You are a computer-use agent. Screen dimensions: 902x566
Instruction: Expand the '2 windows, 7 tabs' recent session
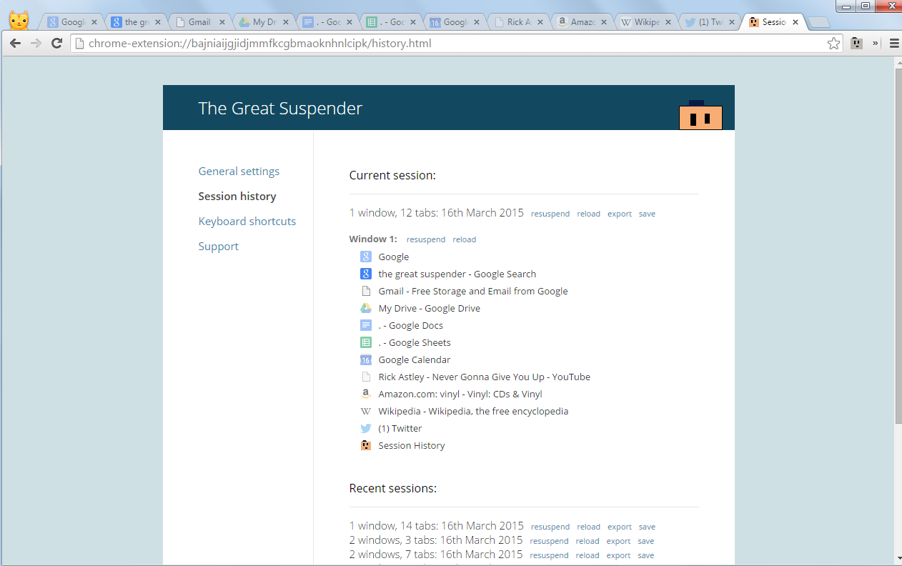[x=436, y=555]
